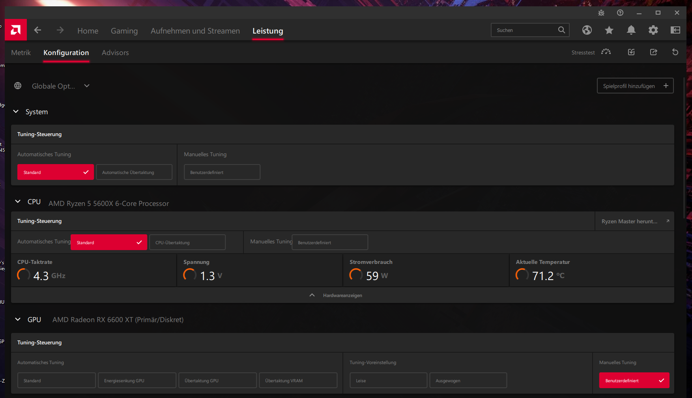Switch to the Konfiguration subtab
692x398 pixels.
66,52
